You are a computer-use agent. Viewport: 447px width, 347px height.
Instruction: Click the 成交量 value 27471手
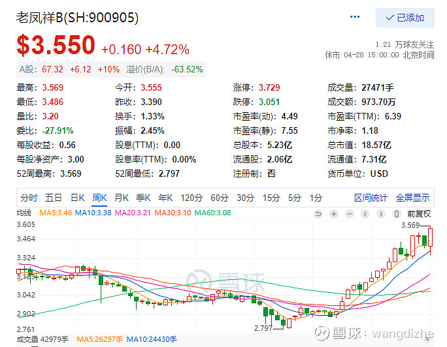(x=378, y=87)
